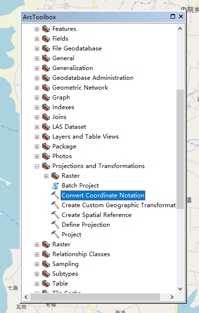The height and width of the screenshot is (313, 199).
Task: Select the Project tool label
Action: (71, 235)
